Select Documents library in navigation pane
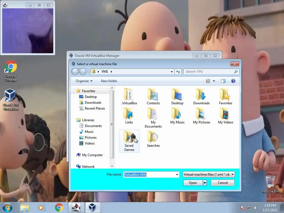Viewport: 284px width, 213px height. tap(93, 126)
